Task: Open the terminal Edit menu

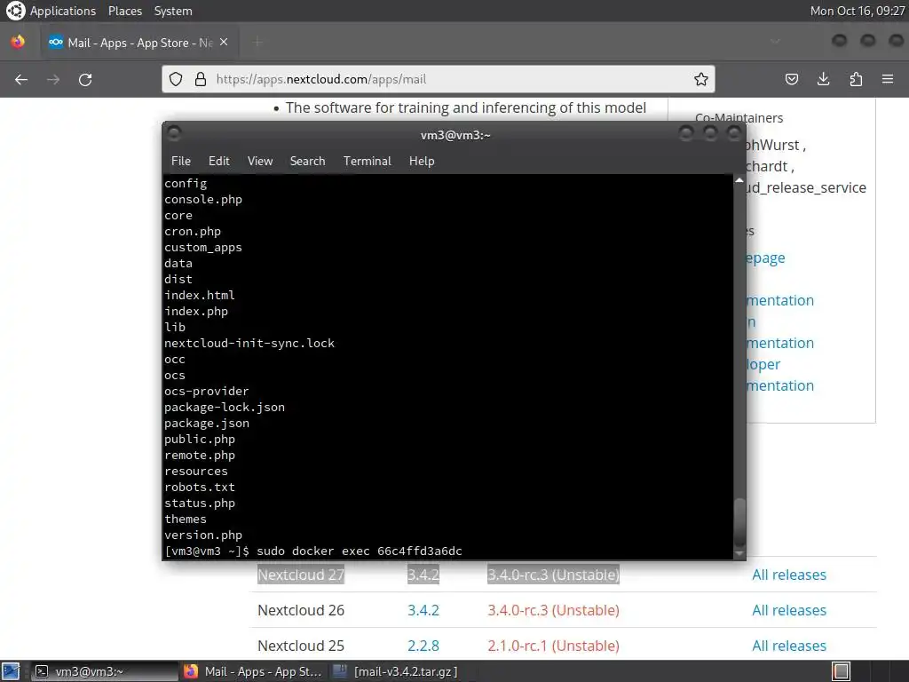Action: (x=218, y=162)
